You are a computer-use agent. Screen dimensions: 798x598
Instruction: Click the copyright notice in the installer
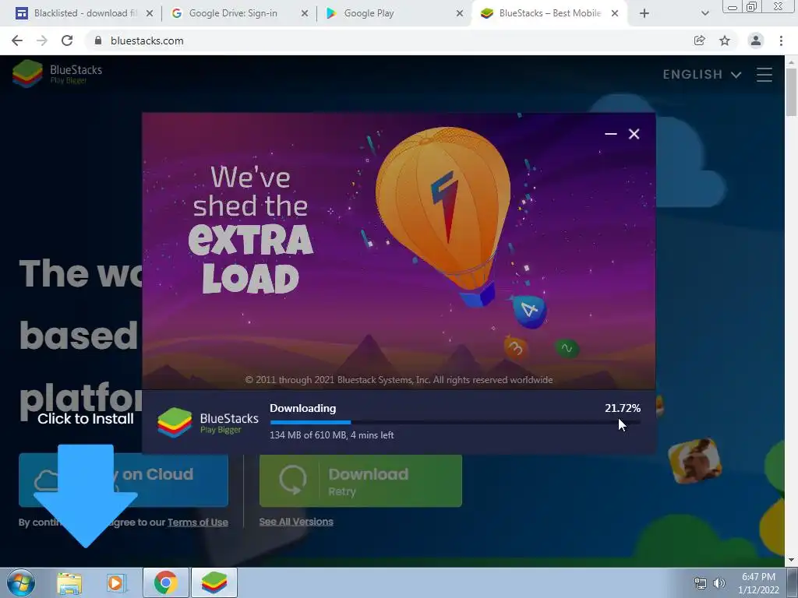pyautogui.click(x=398, y=380)
